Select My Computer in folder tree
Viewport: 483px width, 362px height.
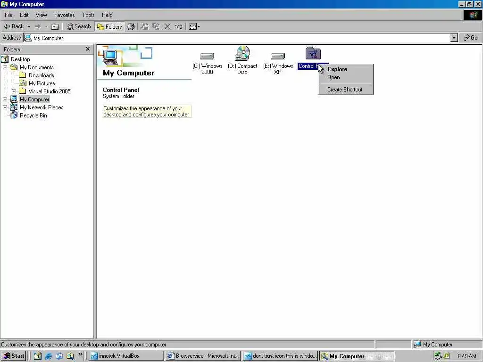pos(34,99)
